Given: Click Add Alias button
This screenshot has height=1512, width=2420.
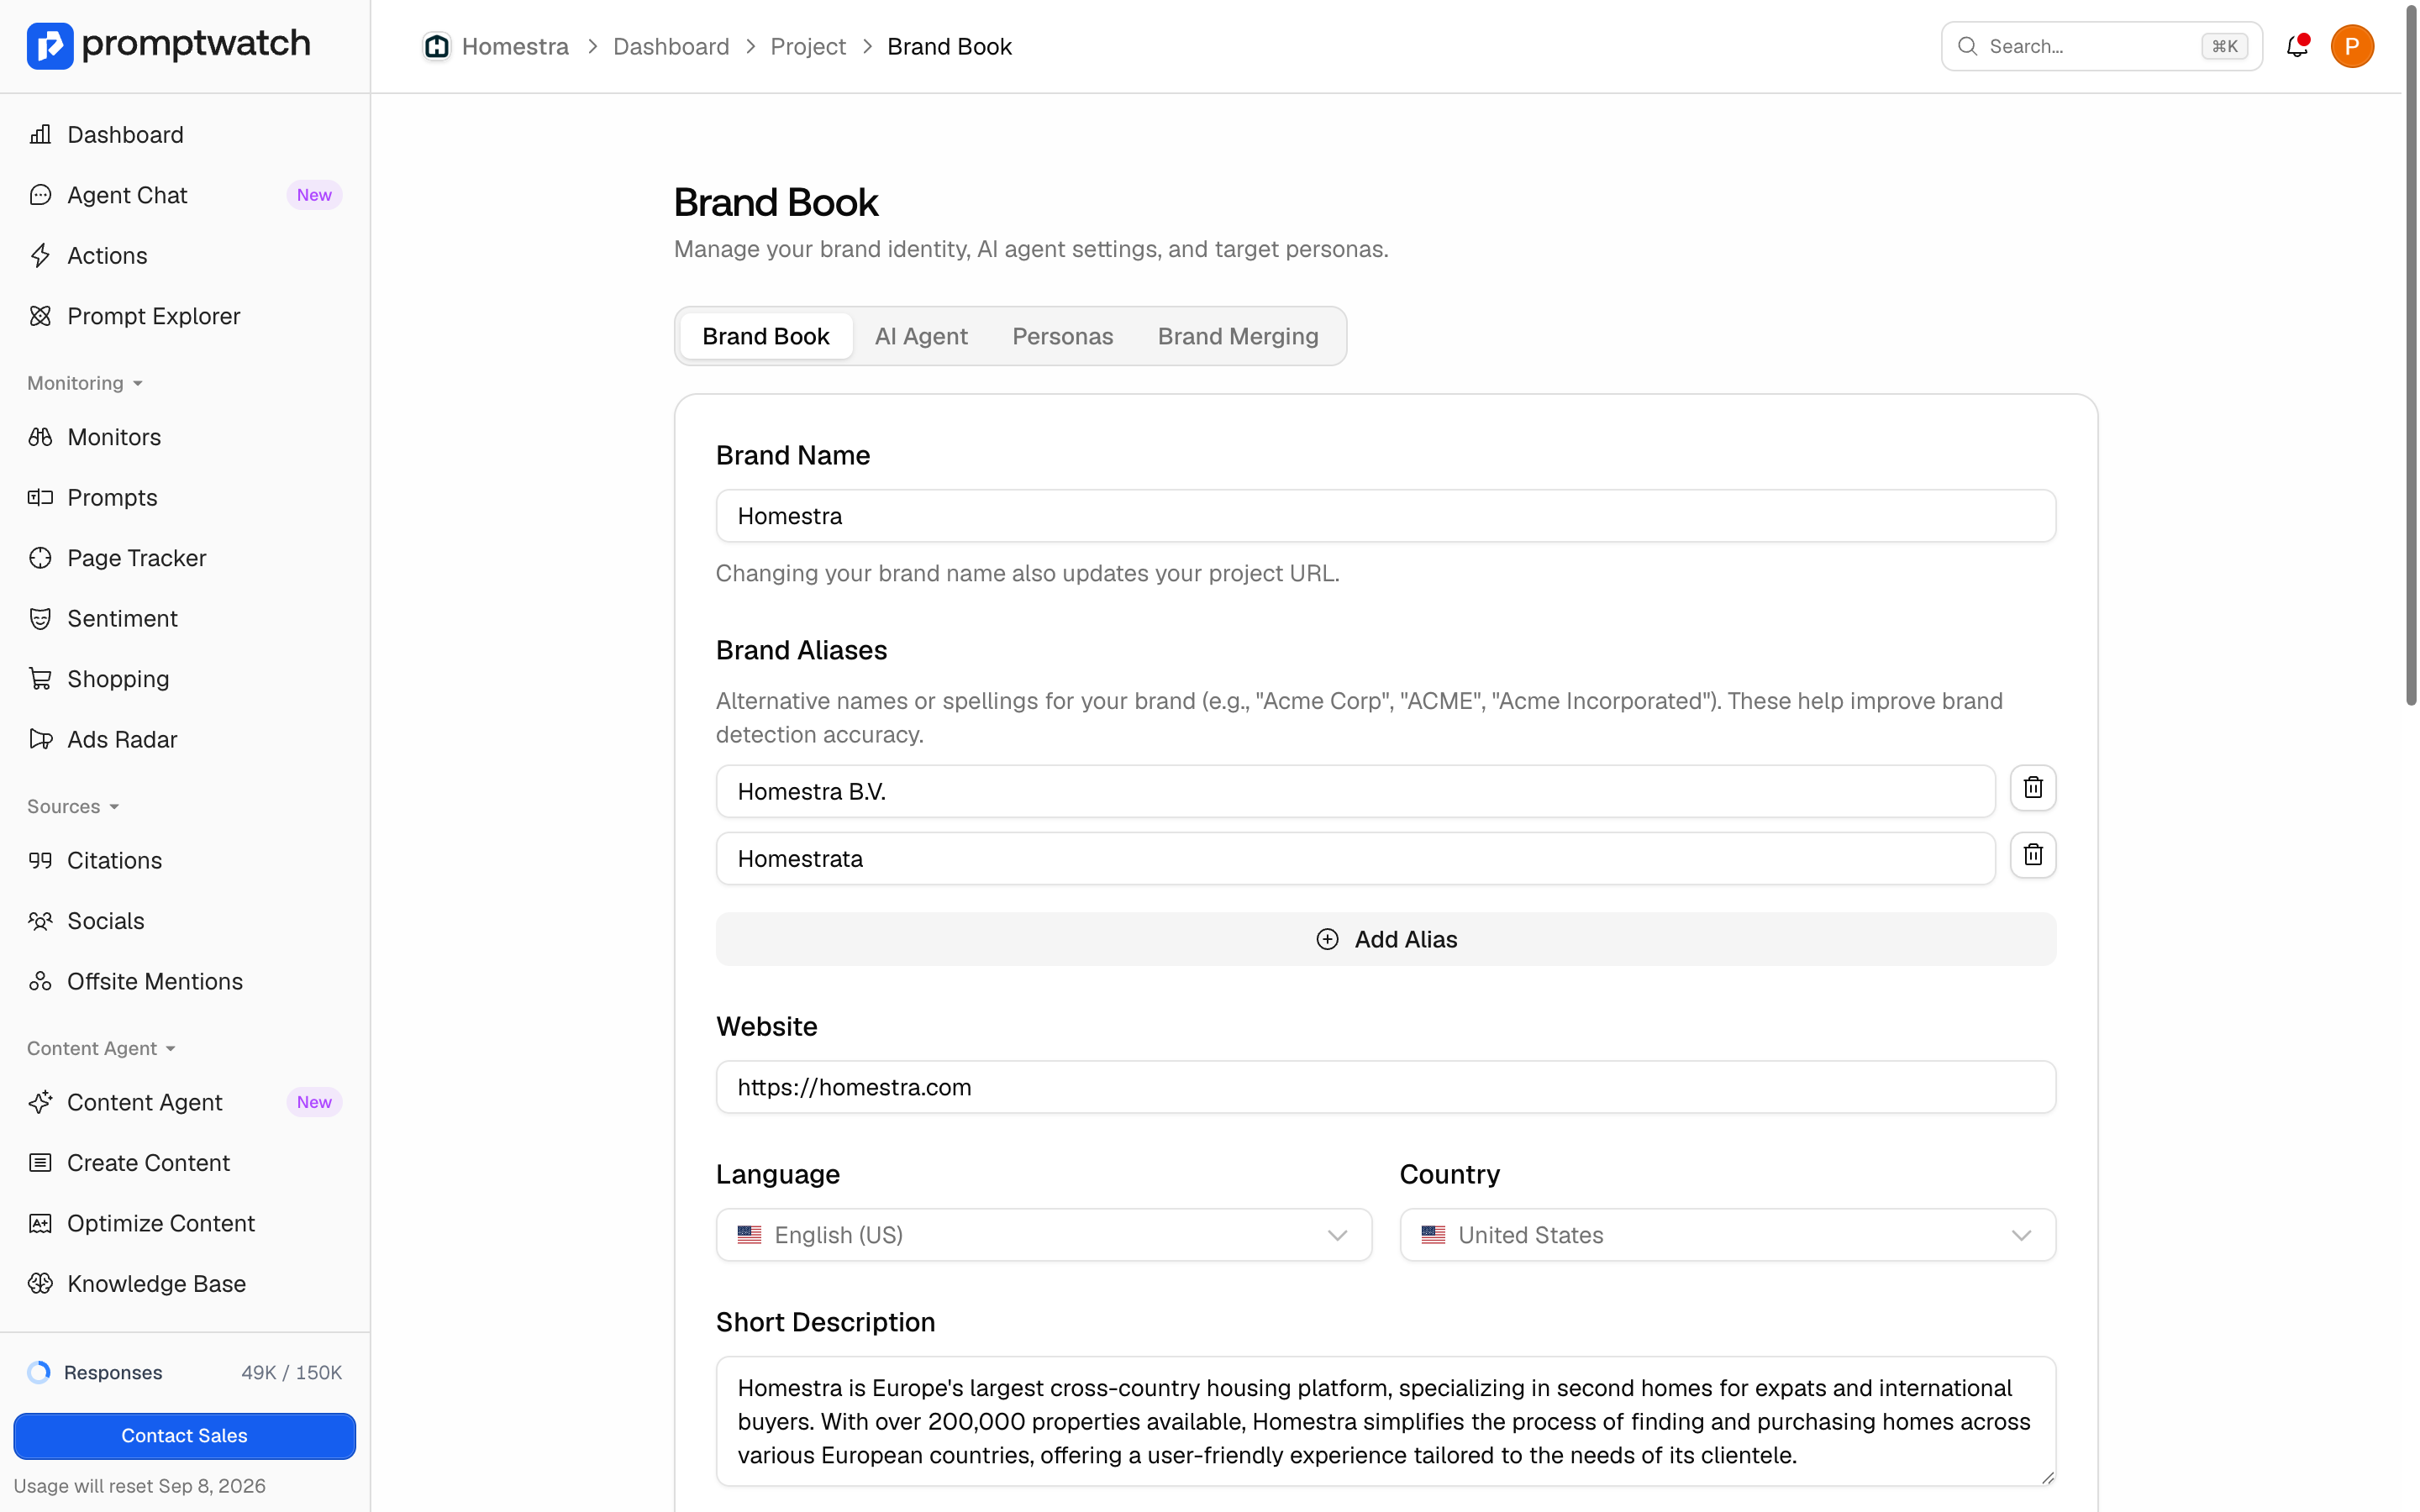Looking at the screenshot, I should point(1386,939).
